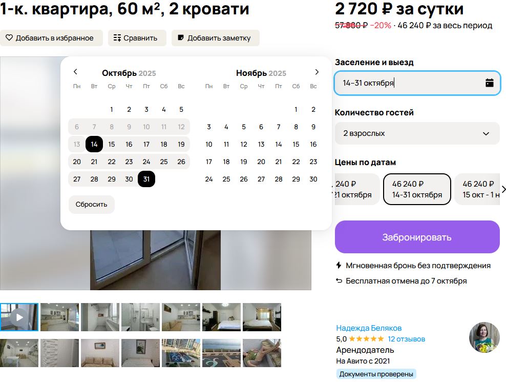506x382 pixels.
Task: Open the 12 отзывов reviews link
Action: [406, 339]
